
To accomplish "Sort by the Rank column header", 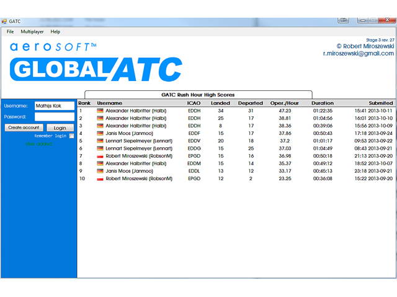I will point(84,103).
